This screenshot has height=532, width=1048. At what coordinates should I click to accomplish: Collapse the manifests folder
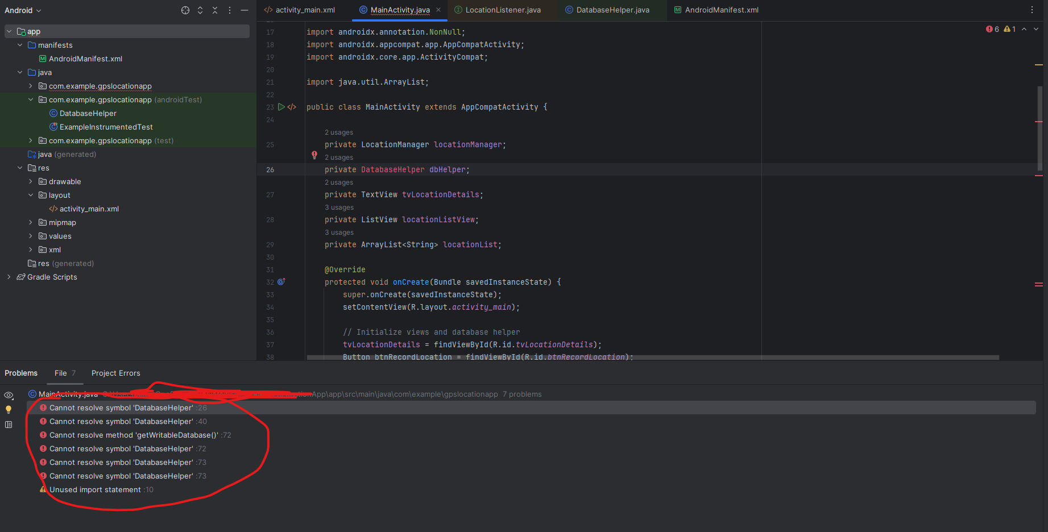[20, 45]
